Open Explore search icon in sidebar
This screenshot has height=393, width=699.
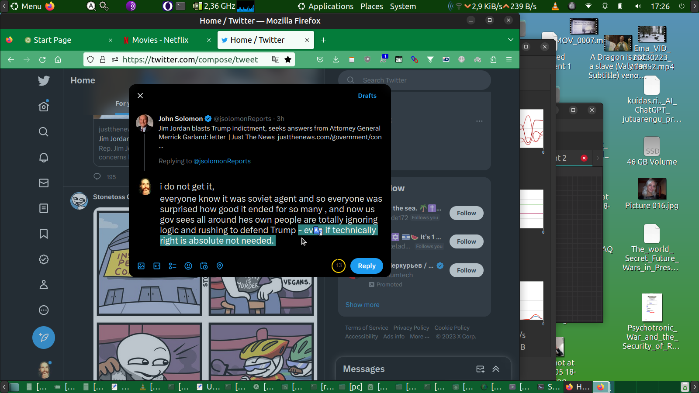click(44, 132)
